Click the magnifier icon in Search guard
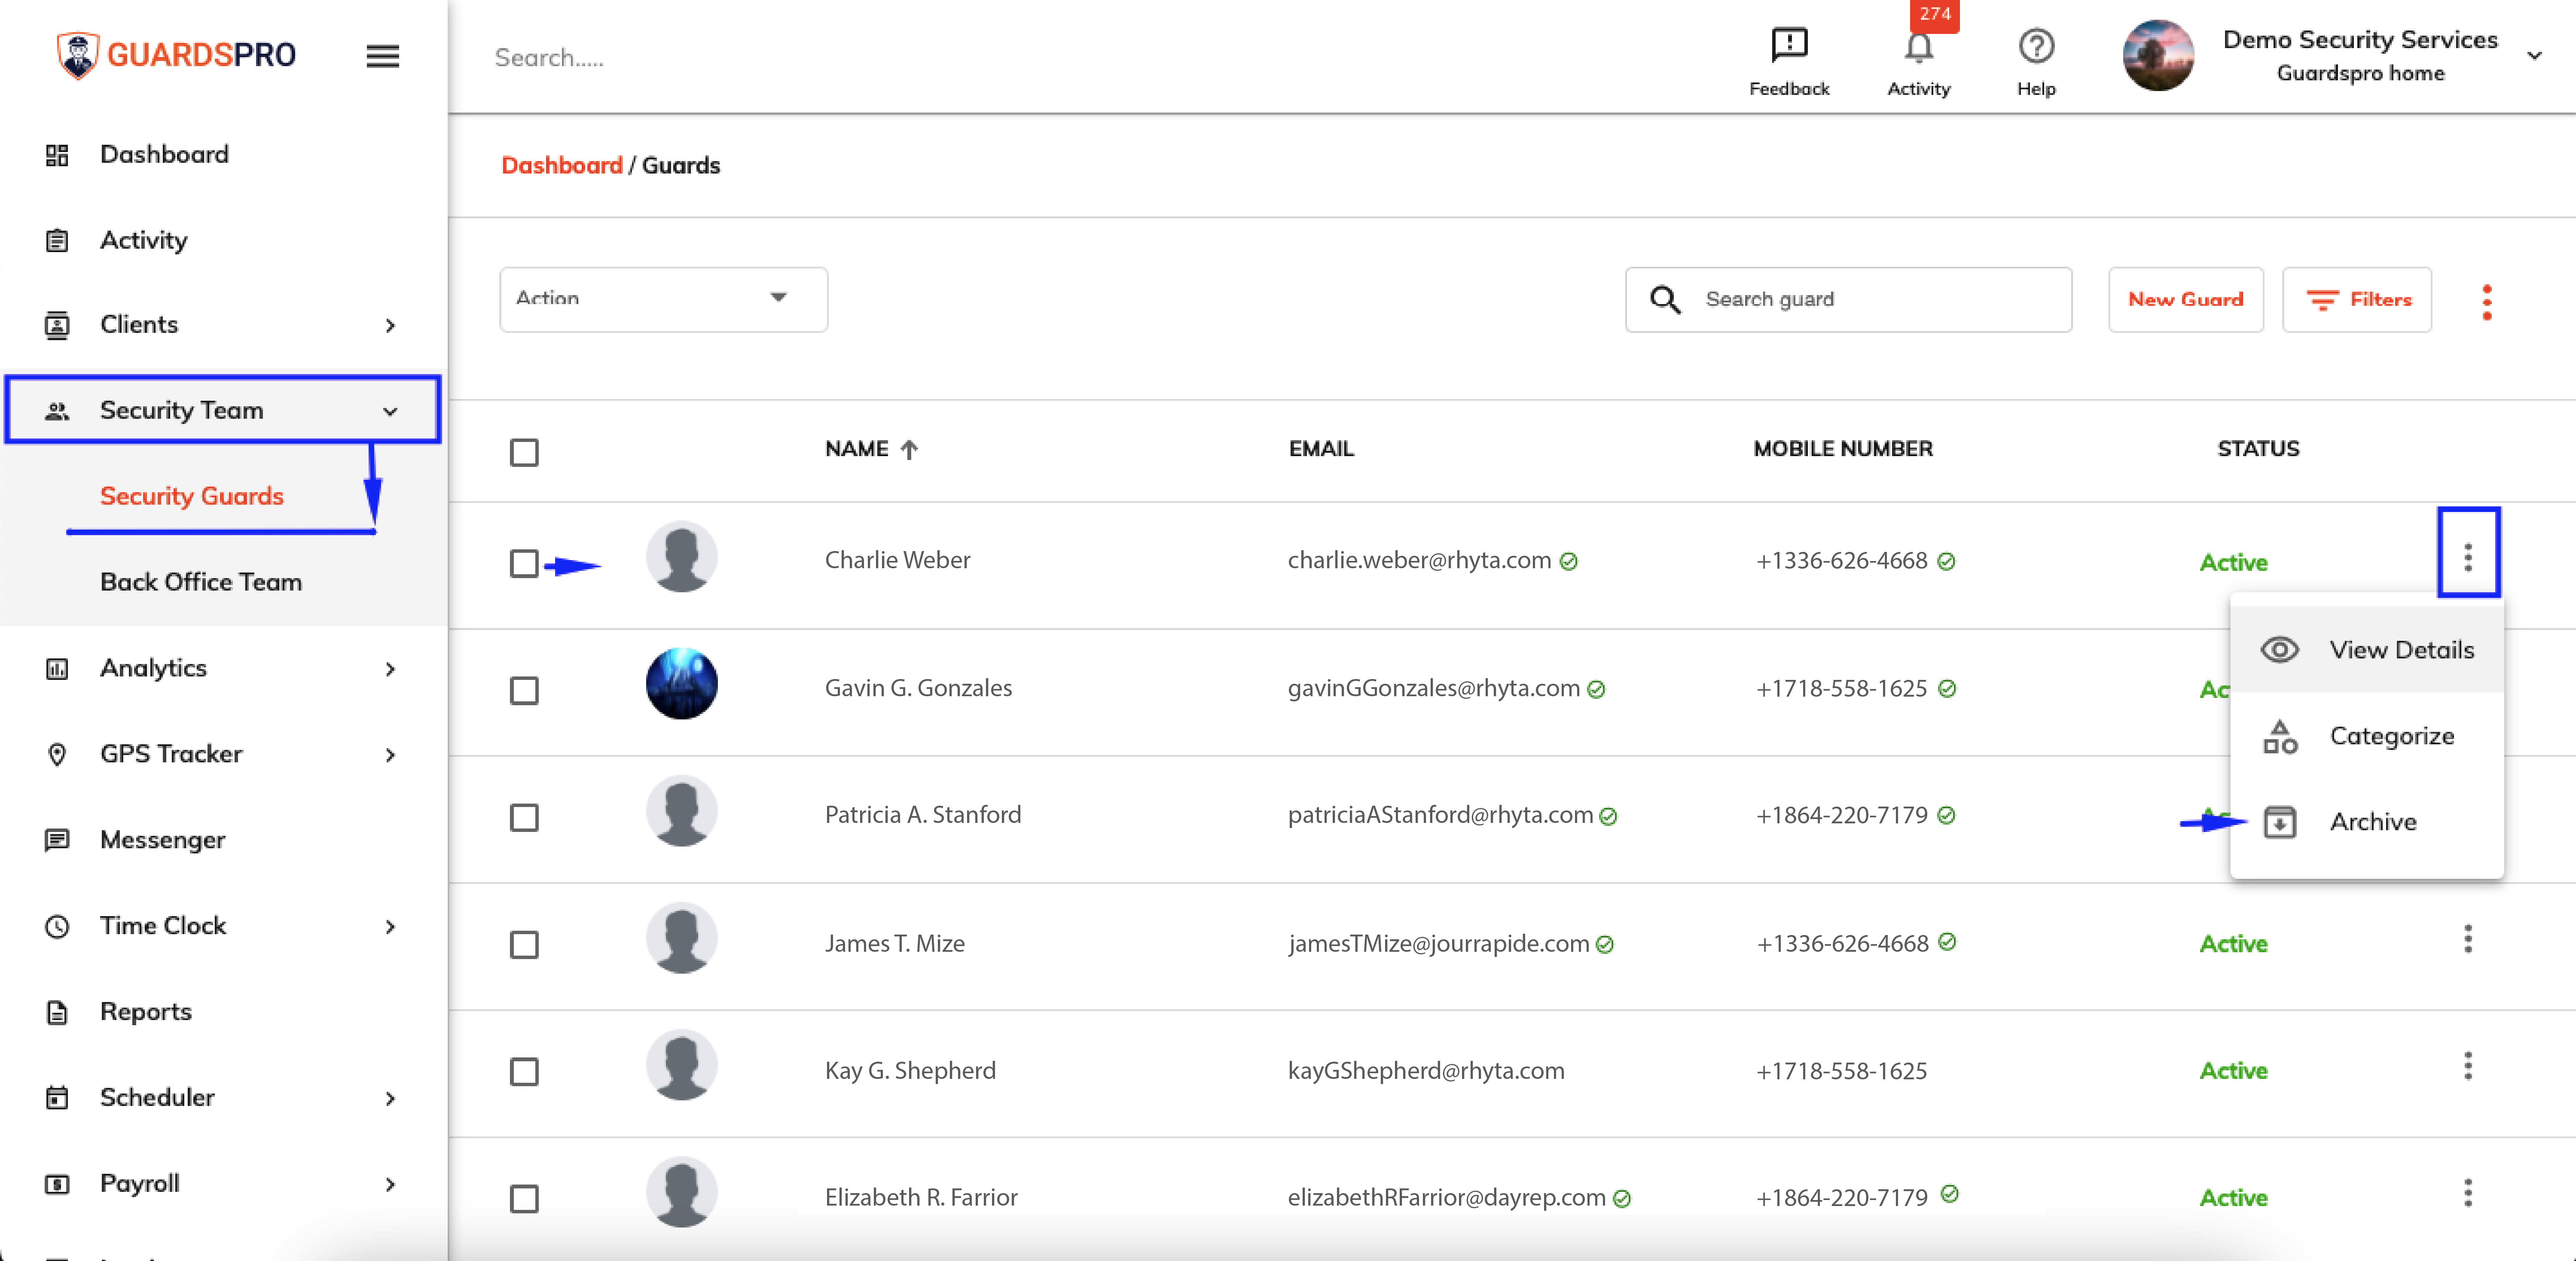Image resolution: width=2576 pixels, height=1261 pixels. 1665,299
